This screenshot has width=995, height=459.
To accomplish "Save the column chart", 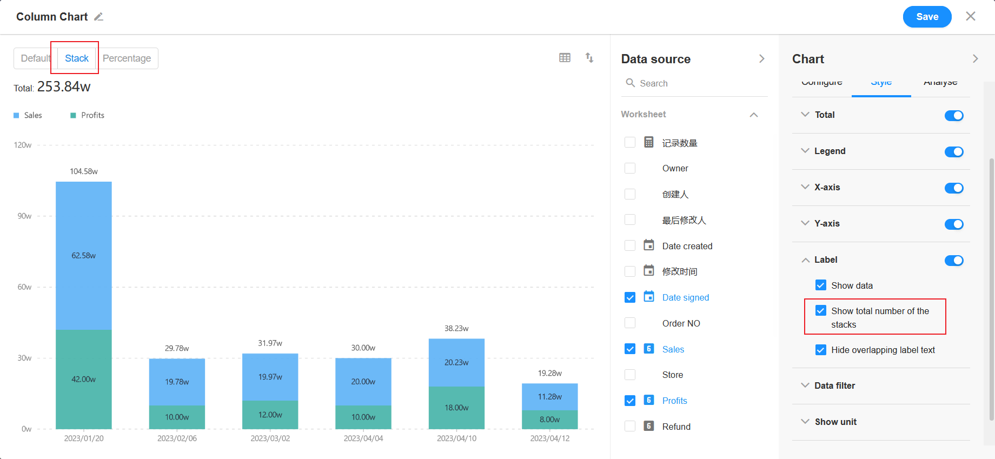I will [x=926, y=17].
